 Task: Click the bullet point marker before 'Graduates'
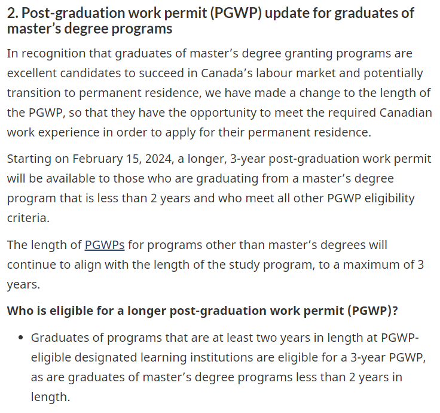coord(20,338)
